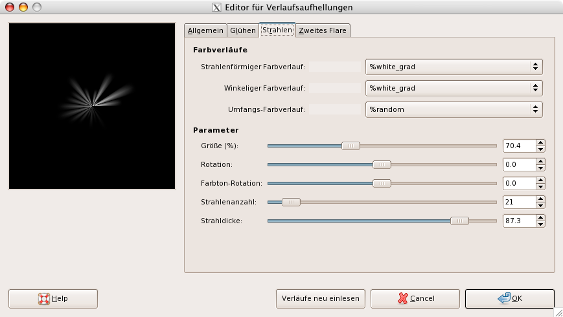Select the Zweites Flare tab
Screen dimensions: 563x317
point(323,30)
